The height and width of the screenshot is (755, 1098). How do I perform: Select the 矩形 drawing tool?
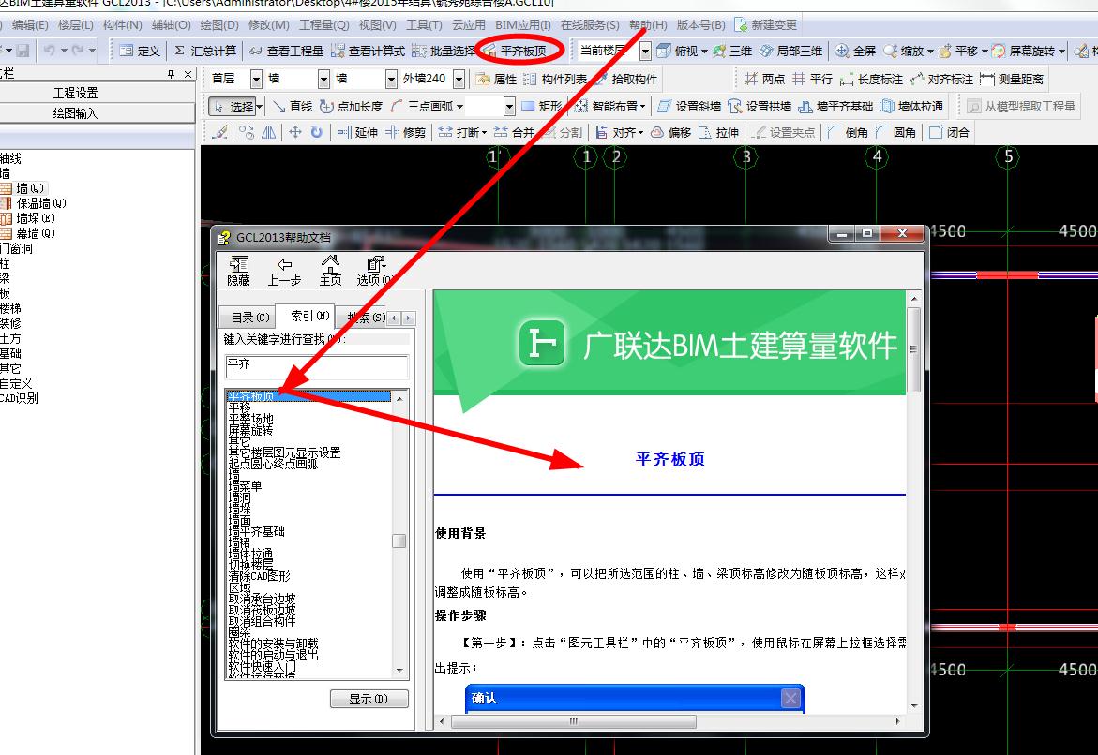pos(541,107)
